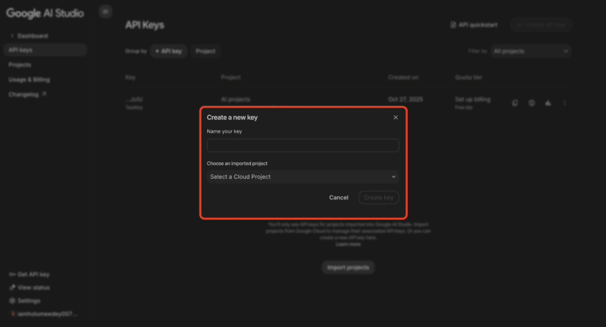Open the three-dot more options menu
This screenshot has width=606, height=327.
[565, 103]
